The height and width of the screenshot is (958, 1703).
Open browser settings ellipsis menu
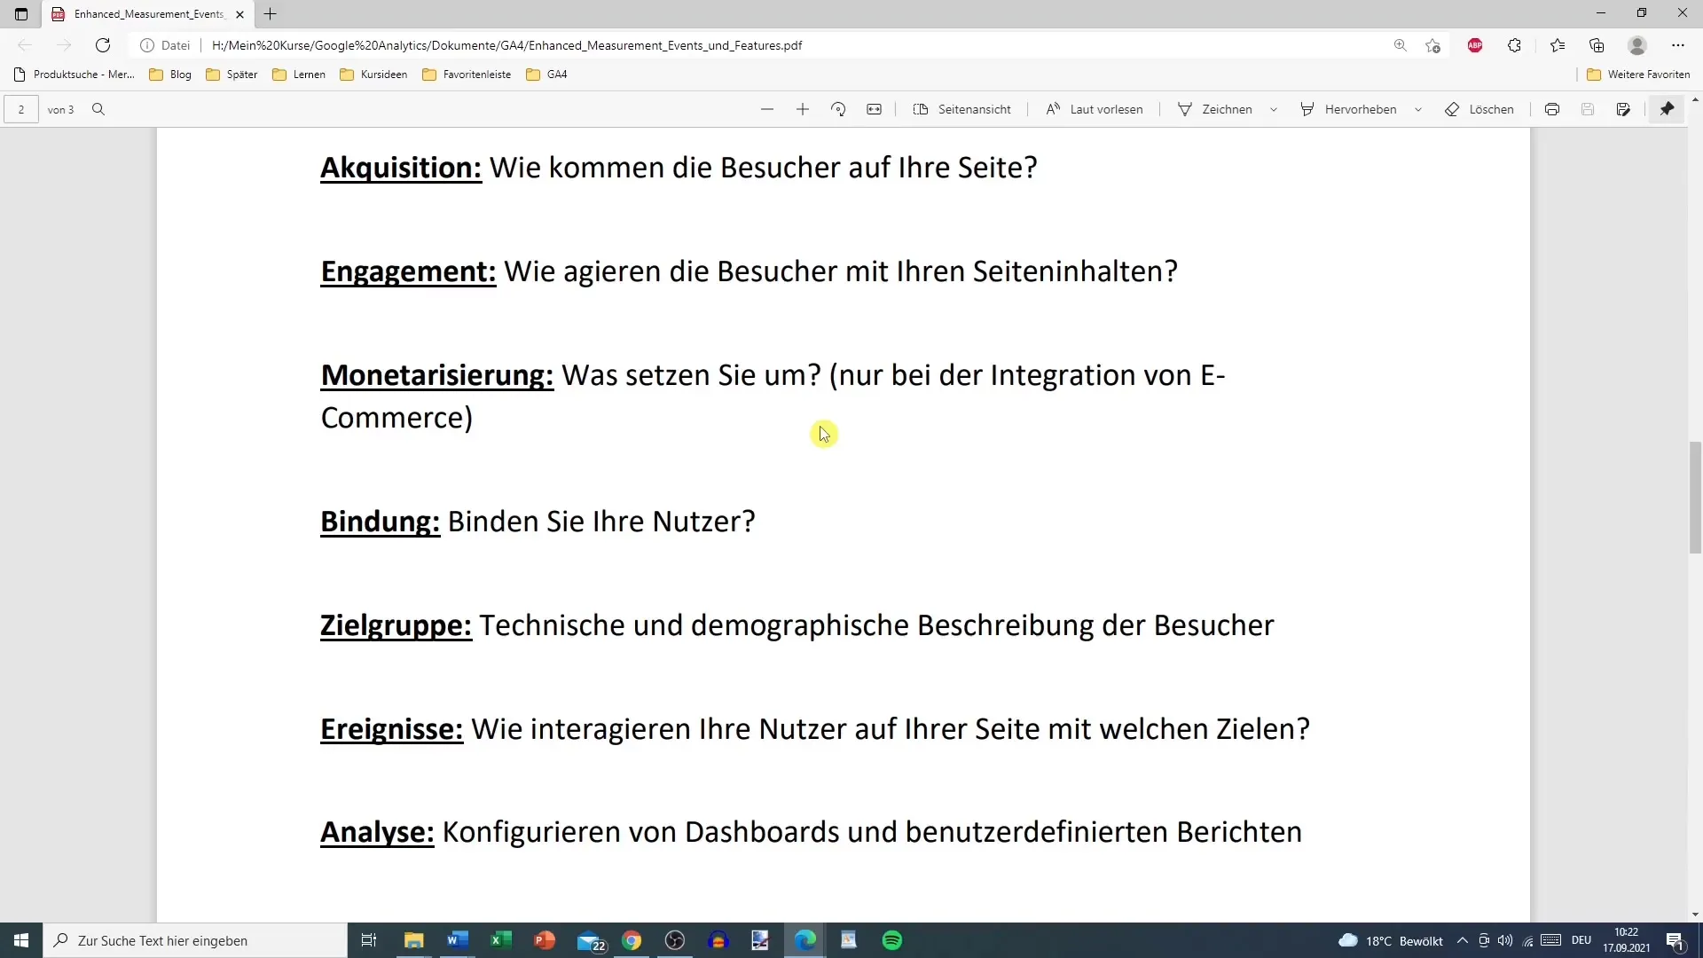1678,45
